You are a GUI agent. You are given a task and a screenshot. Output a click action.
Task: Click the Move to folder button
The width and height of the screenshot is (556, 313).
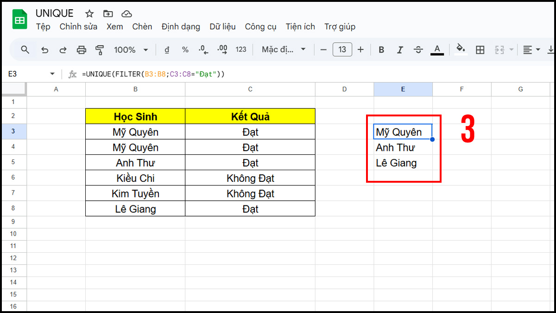(x=107, y=13)
